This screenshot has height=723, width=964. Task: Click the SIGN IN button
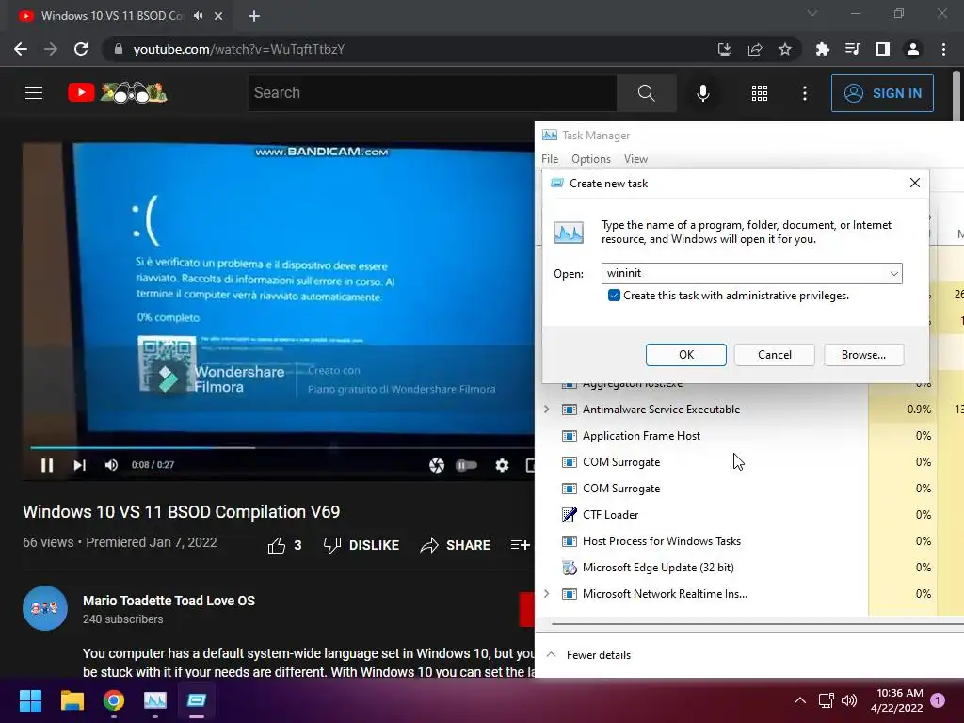882,93
